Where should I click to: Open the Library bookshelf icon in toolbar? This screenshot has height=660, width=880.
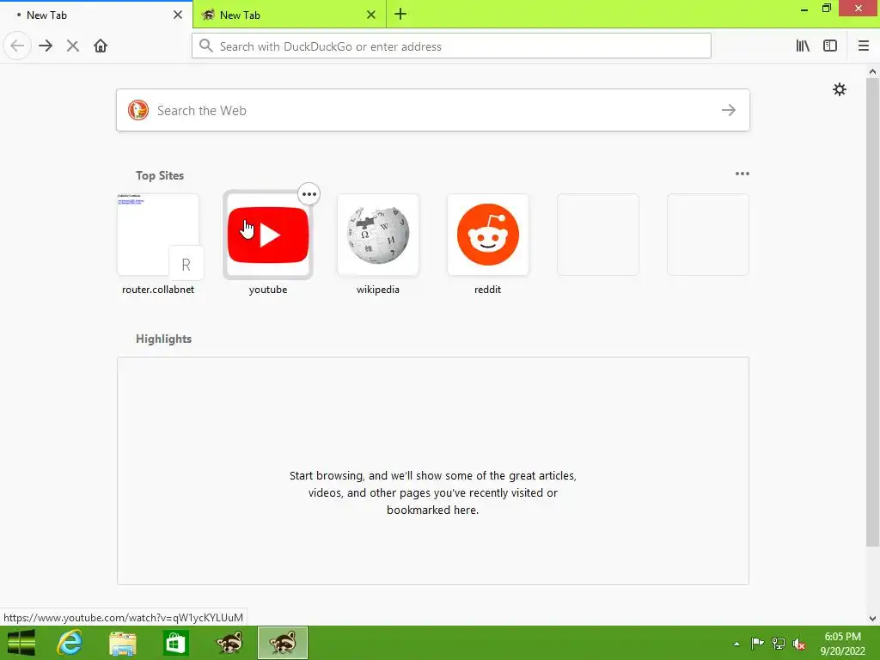pyautogui.click(x=803, y=46)
